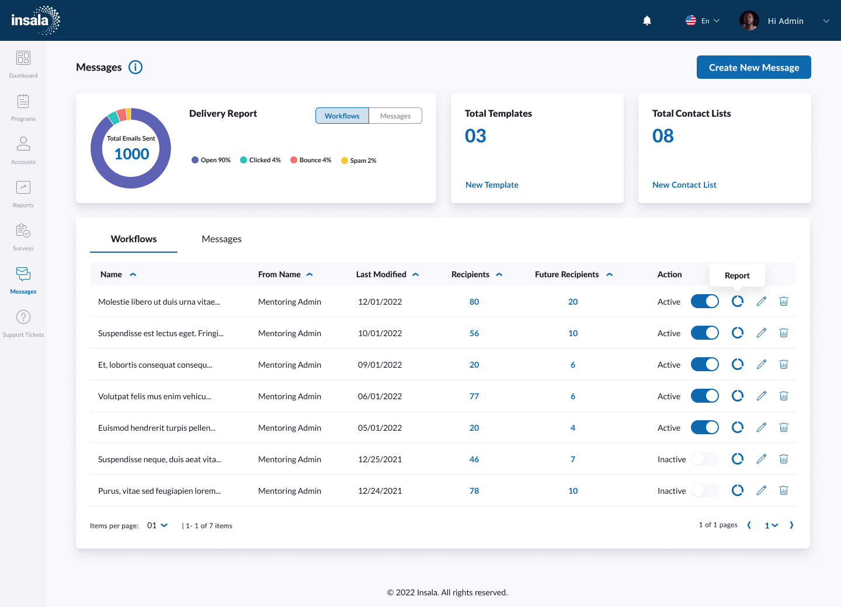Edit the Suspendisse est lectus workflow
Screen dimensions: 841x607
pyautogui.click(x=762, y=333)
